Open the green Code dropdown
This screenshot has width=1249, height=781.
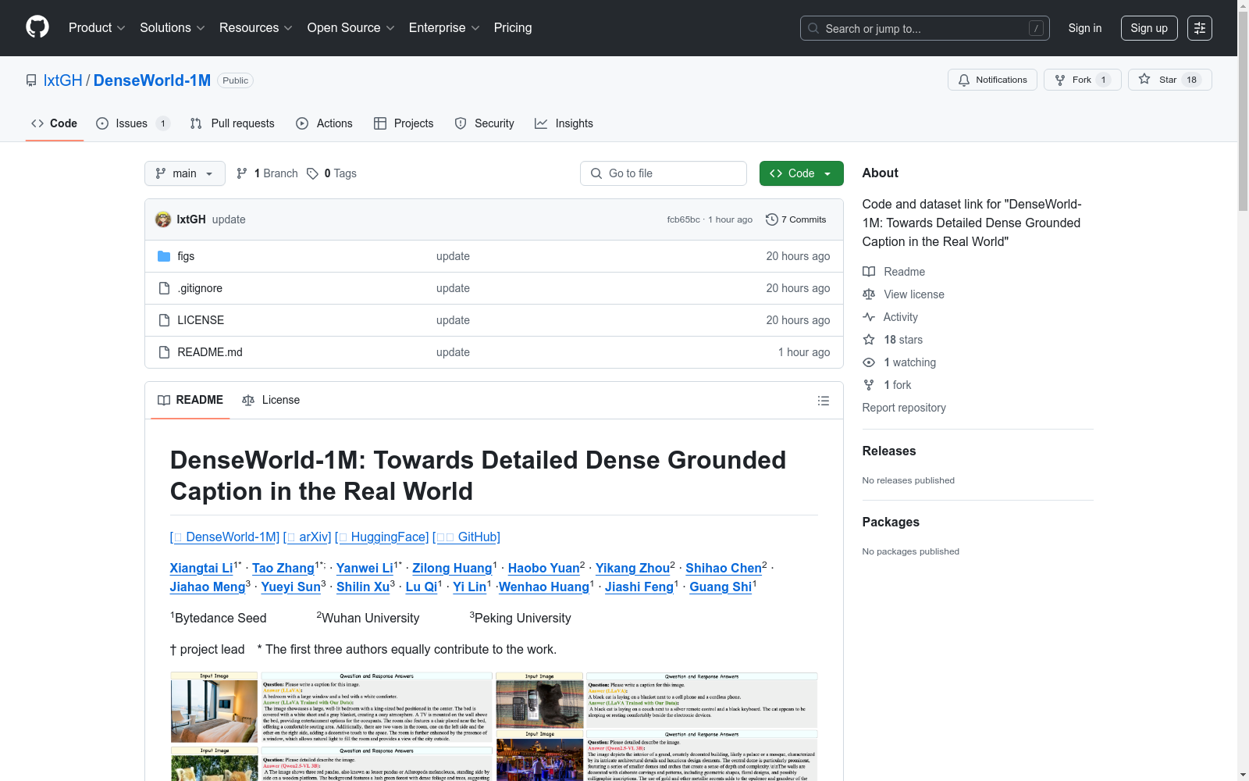click(x=801, y=173)
